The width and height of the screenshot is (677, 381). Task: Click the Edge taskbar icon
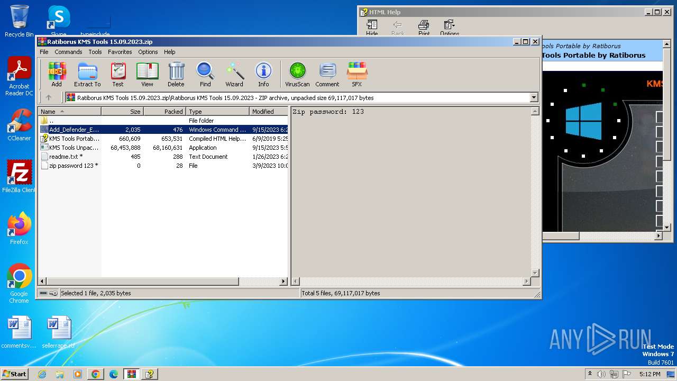pos(114,374)
